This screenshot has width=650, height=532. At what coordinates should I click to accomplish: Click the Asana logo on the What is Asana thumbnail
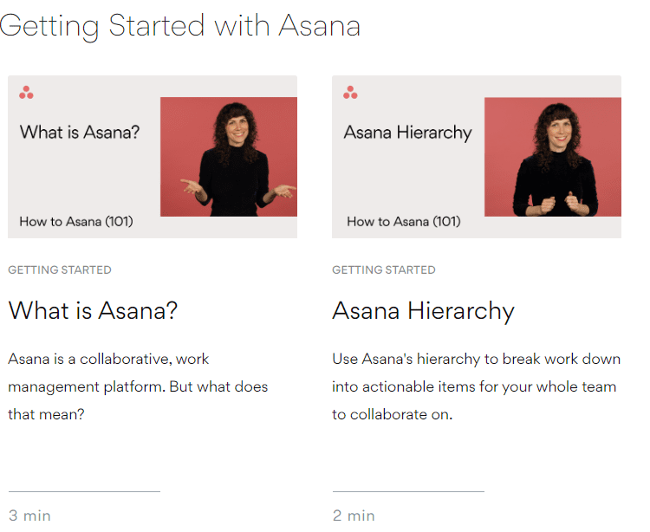tap(26, 93)
